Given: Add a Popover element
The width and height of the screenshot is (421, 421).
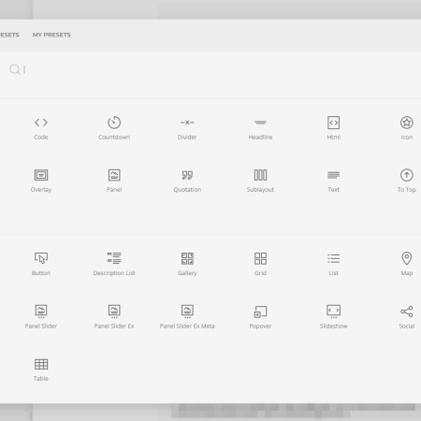Looking at the screenshot, I should click(260, 317).
